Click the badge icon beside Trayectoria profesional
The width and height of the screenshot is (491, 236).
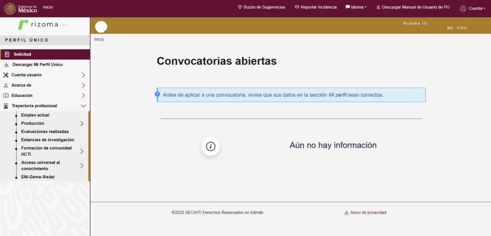point(5,106)
